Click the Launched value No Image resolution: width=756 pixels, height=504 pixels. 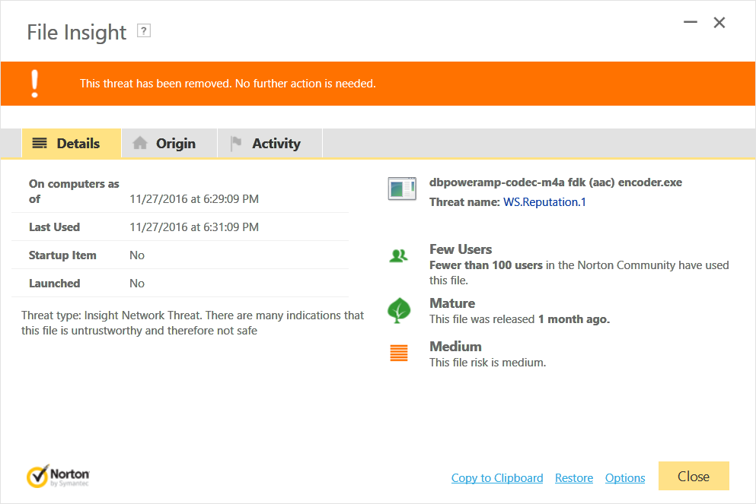point(137,284)
